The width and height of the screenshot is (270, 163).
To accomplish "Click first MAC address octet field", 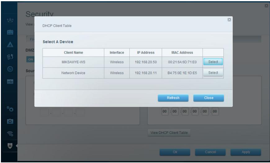I will click(x=164, y=112).
